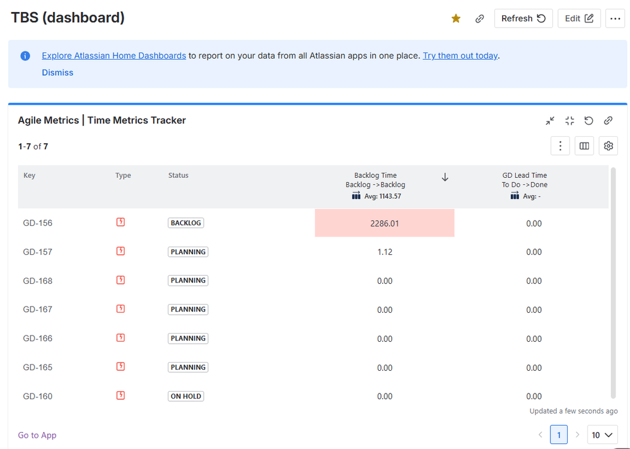This screenshot has width=630, height=449.
Task: Click the 1-7 of 7 results count
Action: pyautogui.click(x=33, y=146)
